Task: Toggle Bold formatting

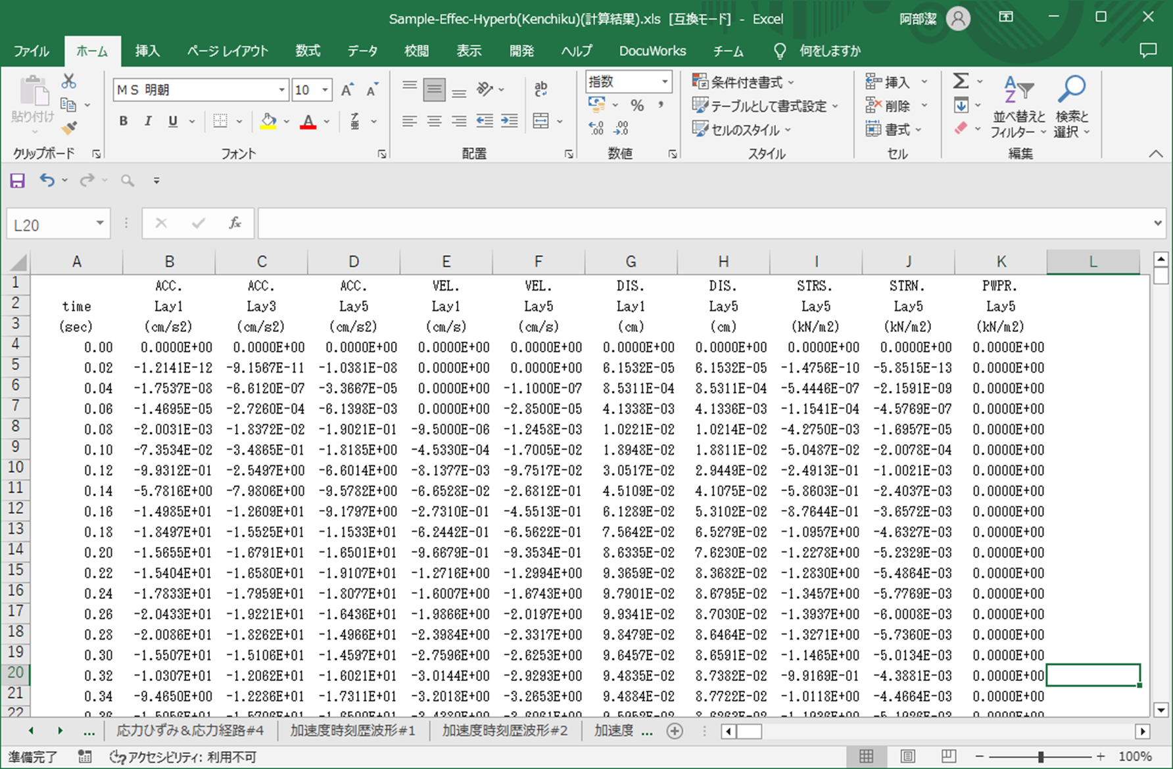Action: (x=123, y=121)
